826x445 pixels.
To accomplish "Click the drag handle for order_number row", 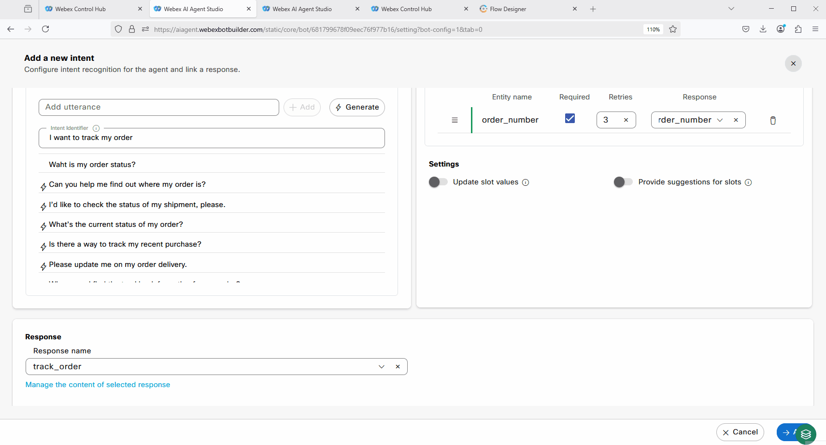I will pos(455,120).
